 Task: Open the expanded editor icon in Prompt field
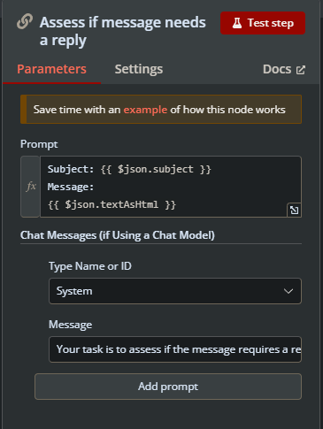294,210
